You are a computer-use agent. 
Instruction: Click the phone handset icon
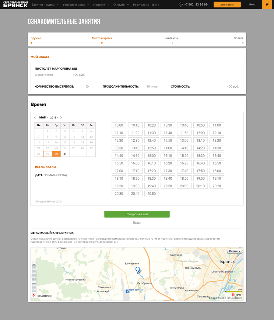pyautogui.click(x=181, y=5)
